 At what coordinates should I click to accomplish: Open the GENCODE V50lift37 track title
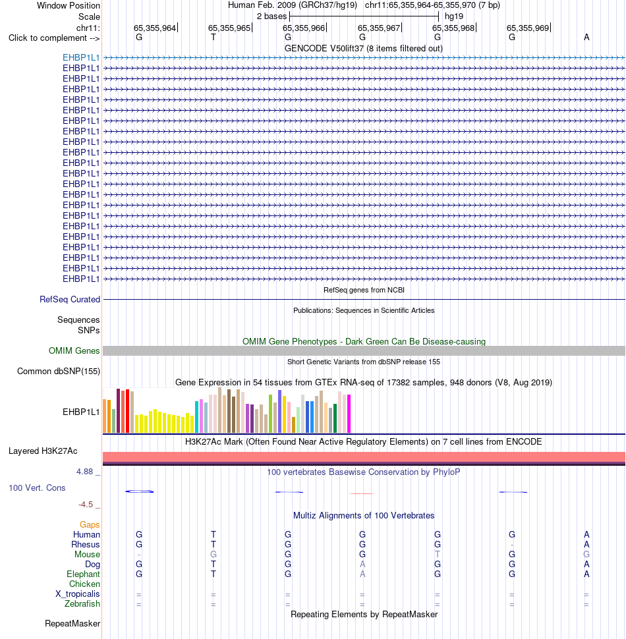click(364, 48)
